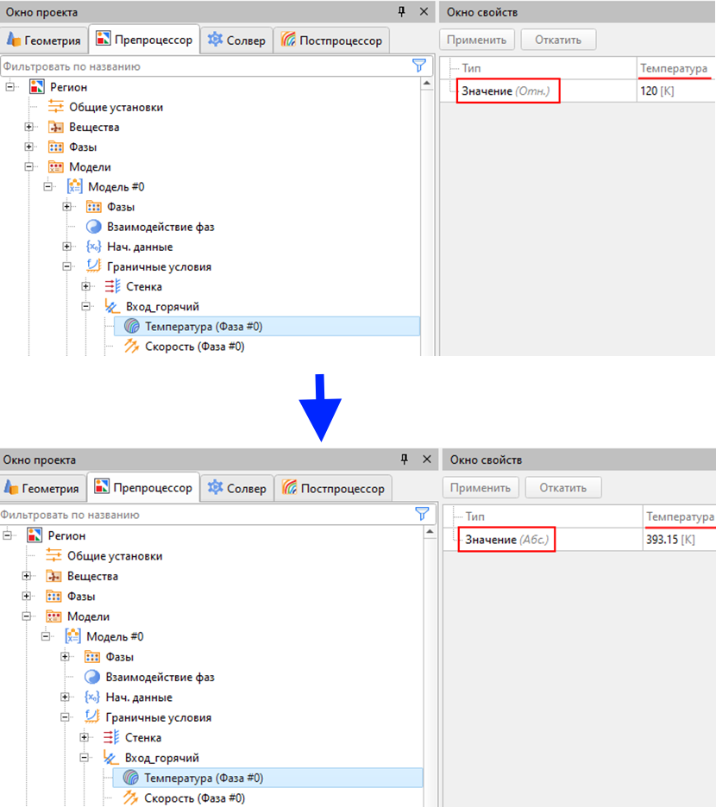This screenshot has height=807, width=716.
Task: Select Общие установки icon in the upper tree
Action: click(56, 107)
